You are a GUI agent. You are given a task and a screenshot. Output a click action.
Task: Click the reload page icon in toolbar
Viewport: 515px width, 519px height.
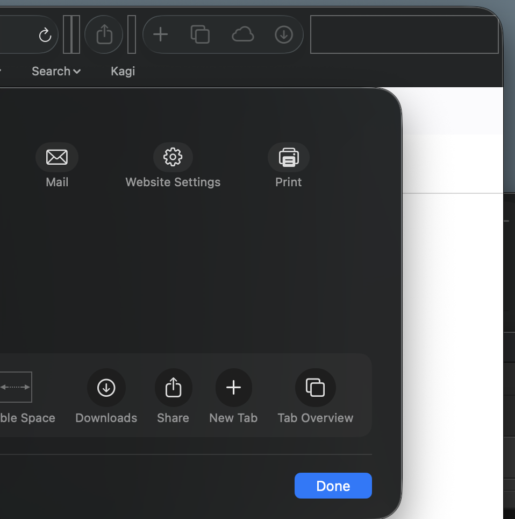pyautogui.click(x=45, y=35)
